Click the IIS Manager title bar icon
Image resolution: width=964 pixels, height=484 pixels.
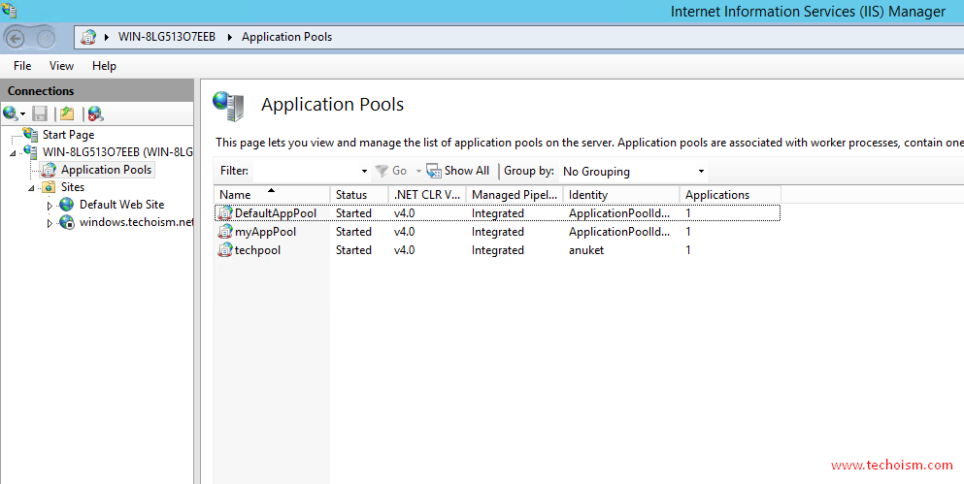click(9, 10)
